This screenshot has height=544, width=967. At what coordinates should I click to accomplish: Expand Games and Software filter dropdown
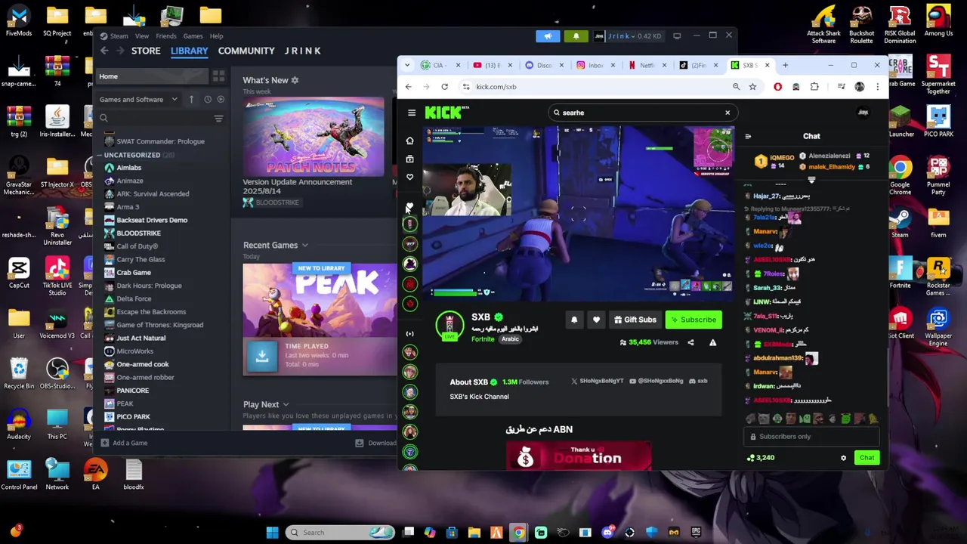(138, 100)
